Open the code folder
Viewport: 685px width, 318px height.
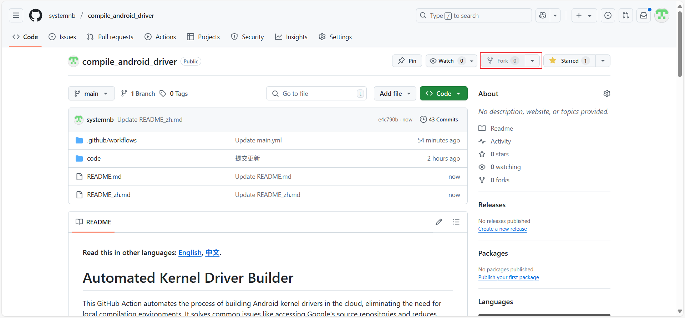(94, 158)
